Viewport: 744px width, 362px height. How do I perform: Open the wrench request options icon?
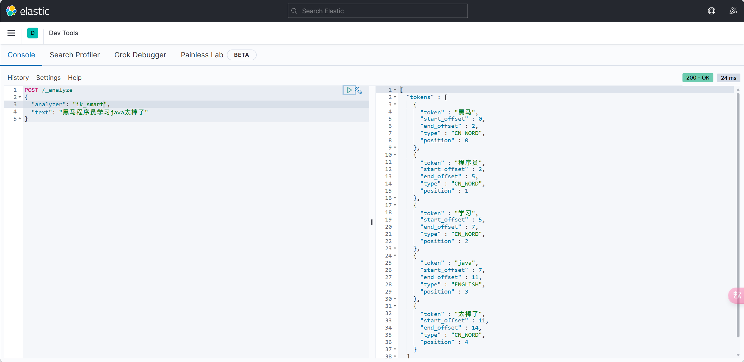coord(359,90)
